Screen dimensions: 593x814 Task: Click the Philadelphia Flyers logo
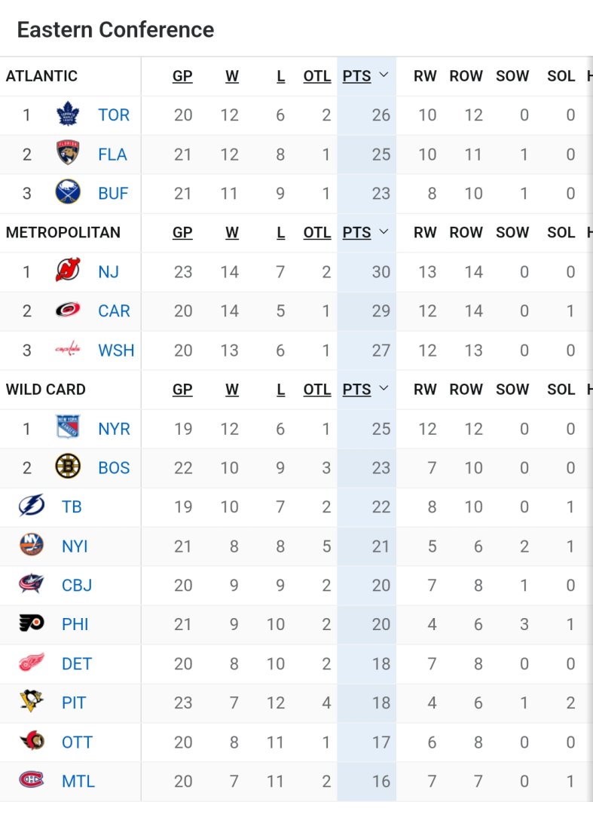pyautogui.click(x=32, y=624)
